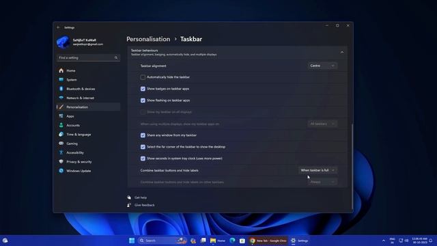Open the Give feedback link
Viewport: 437px width, 246px height.
pos(144,205)
